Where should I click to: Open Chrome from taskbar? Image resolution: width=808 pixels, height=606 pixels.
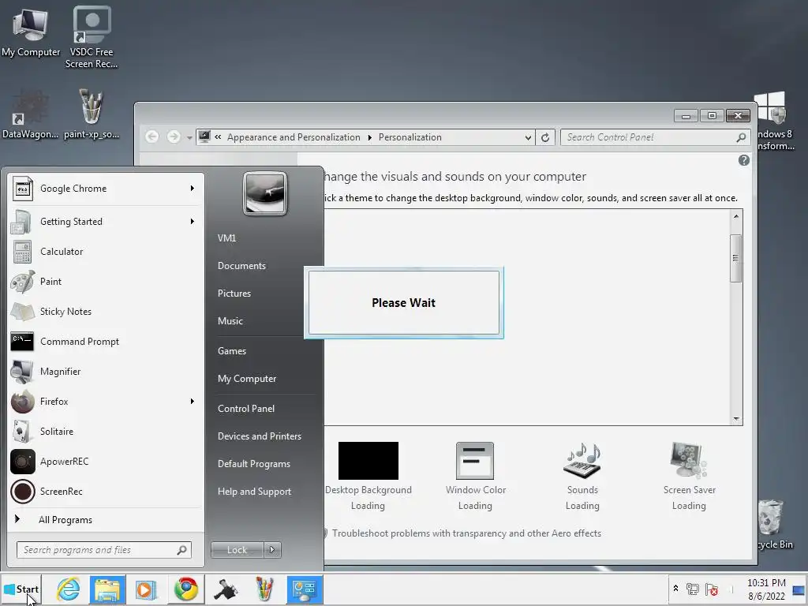tap(186, 589)
